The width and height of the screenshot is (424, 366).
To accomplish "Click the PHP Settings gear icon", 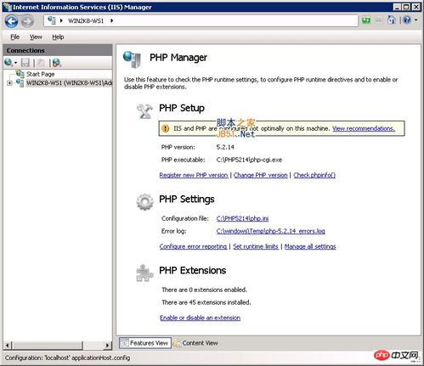I will click(144, 202).
